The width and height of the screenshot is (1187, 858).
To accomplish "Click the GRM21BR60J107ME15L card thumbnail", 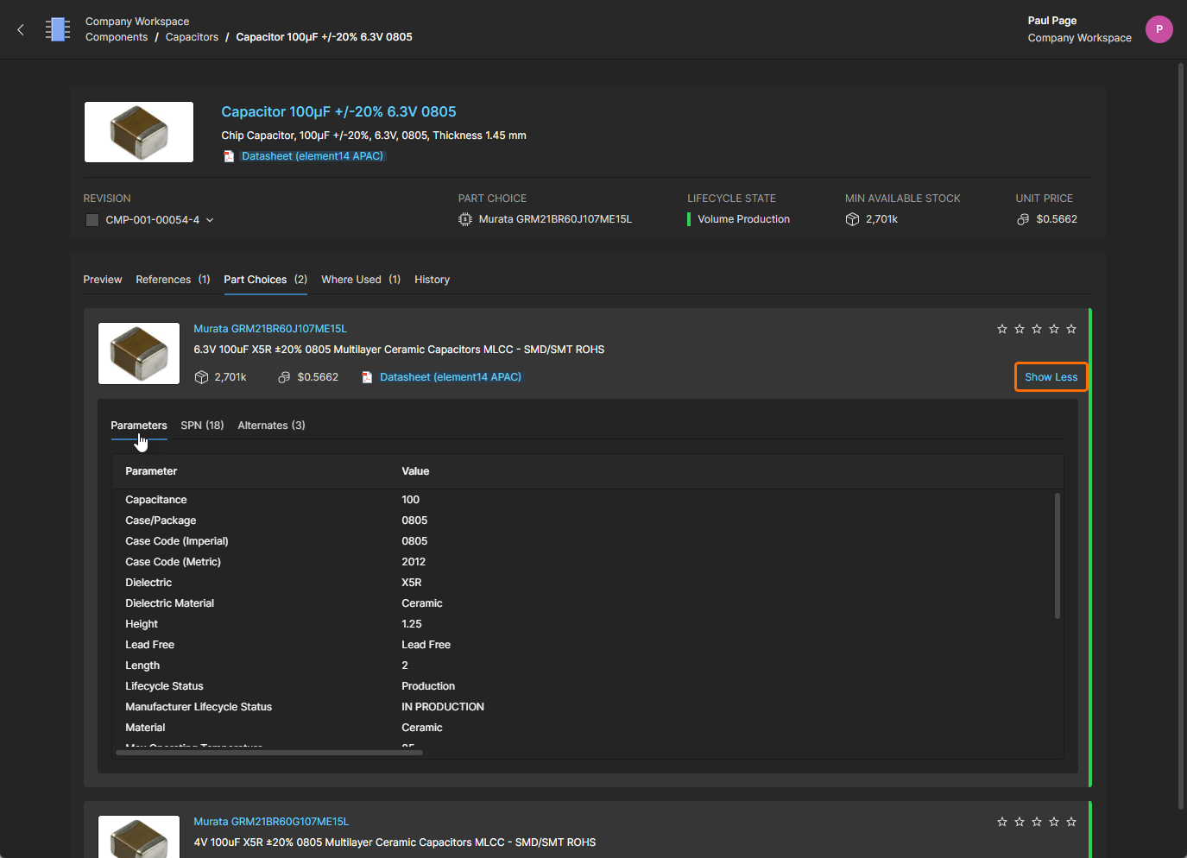I will (x=139, y=353).
